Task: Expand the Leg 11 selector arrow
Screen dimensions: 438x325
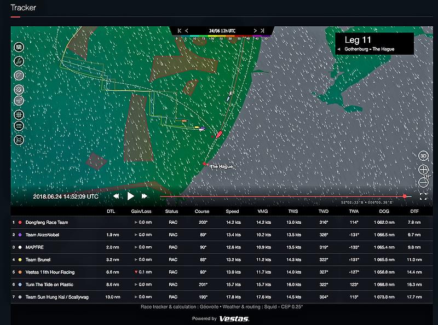Action: pyautogui.click(x=339, y=49)
